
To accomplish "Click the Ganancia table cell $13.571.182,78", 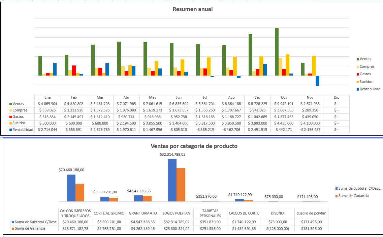I will point(75,229).
